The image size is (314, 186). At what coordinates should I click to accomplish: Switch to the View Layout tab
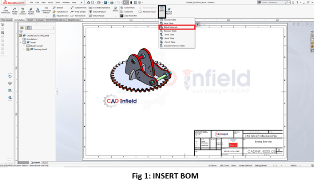6,20
